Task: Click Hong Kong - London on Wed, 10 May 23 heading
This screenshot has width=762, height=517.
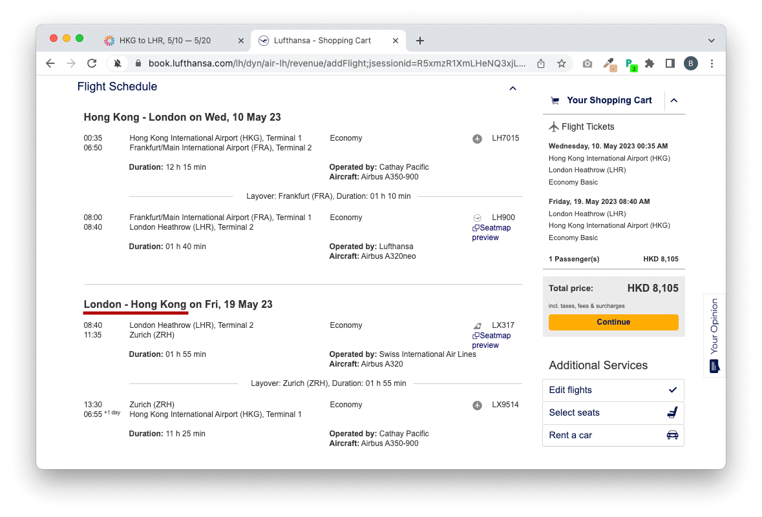Action: [182, 117]
